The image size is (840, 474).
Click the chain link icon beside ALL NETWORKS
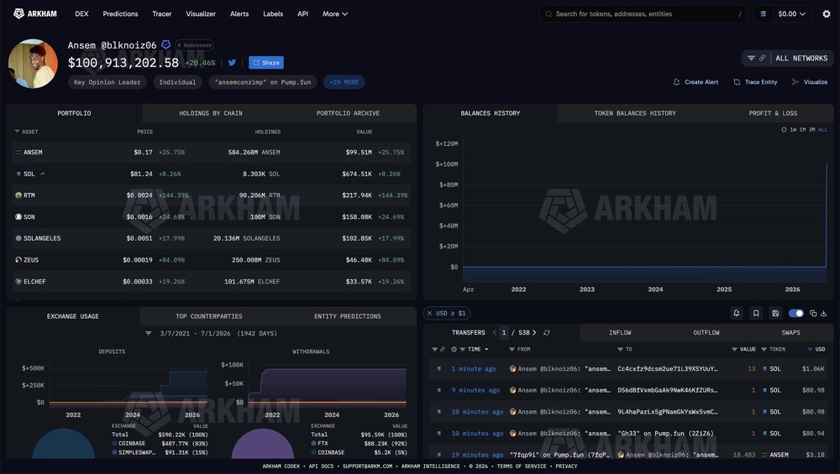(763, 58)
